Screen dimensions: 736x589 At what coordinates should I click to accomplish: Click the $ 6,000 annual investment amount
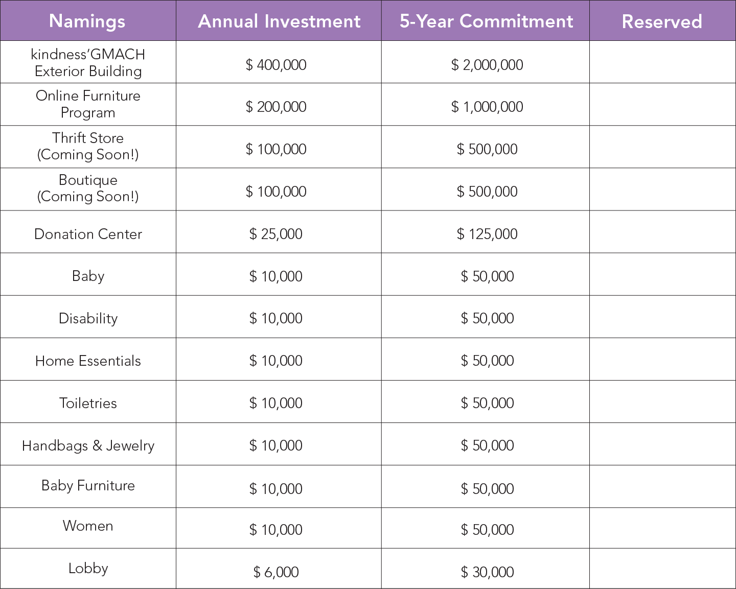(x=276, y=572)
